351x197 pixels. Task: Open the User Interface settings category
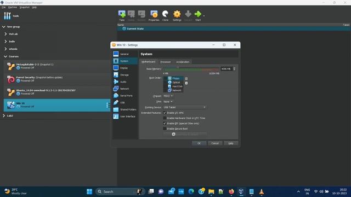click(125, 117)
